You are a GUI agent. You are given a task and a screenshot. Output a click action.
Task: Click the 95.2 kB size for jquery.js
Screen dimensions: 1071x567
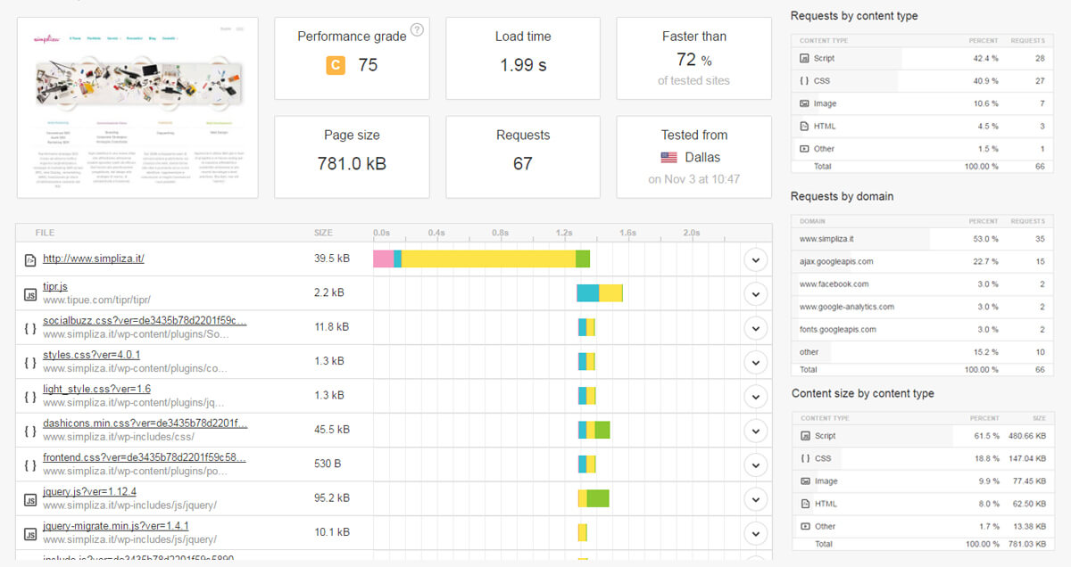pyautogui.click(x=332, y=498)
